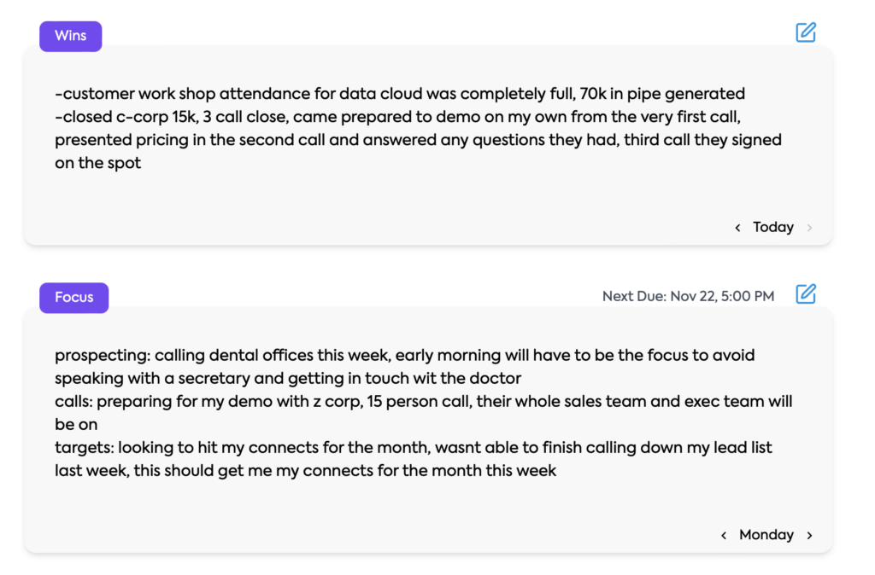Click the 'last week, this should get' line
Viewport: 875px width, 575px height.
pos(305,471)
